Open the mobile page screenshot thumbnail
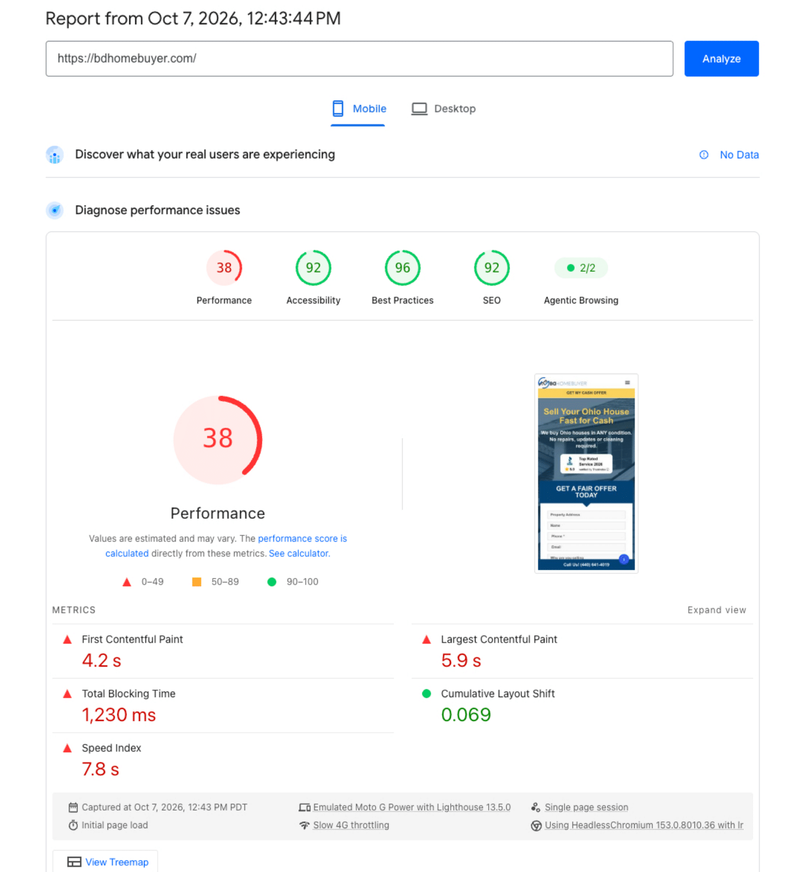The image size is (805, 872). click(586, 473)
